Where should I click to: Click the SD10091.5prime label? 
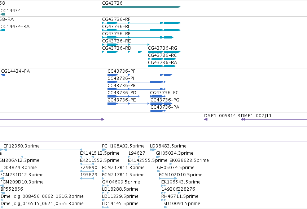click(x=182, y=204)
